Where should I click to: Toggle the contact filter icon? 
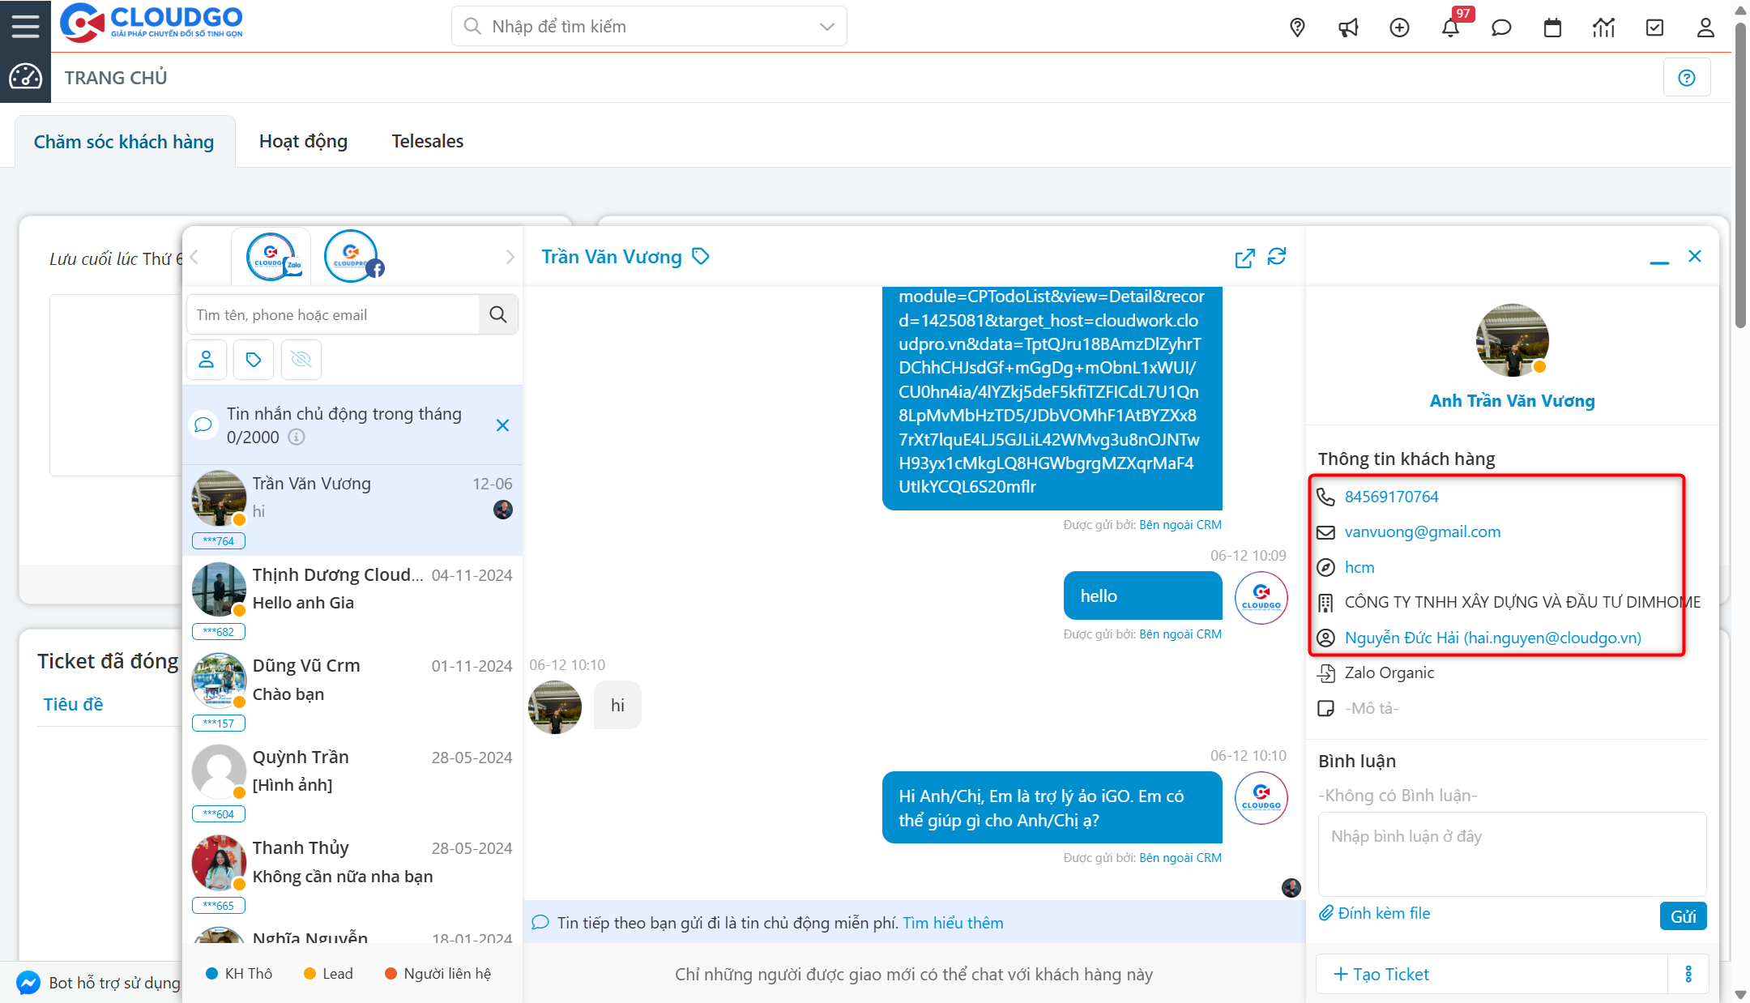click(207, 359)
